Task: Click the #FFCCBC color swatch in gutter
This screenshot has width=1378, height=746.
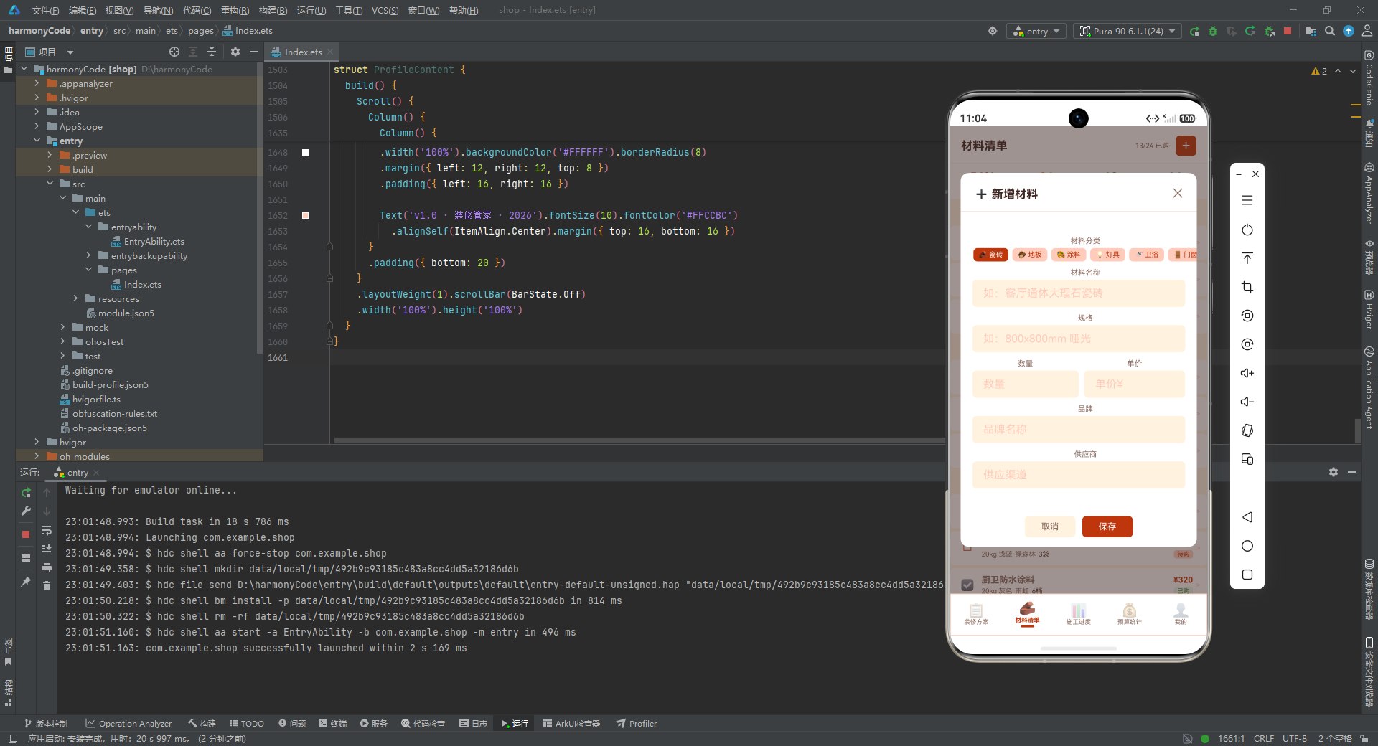Action: click(x=305, y=215)
